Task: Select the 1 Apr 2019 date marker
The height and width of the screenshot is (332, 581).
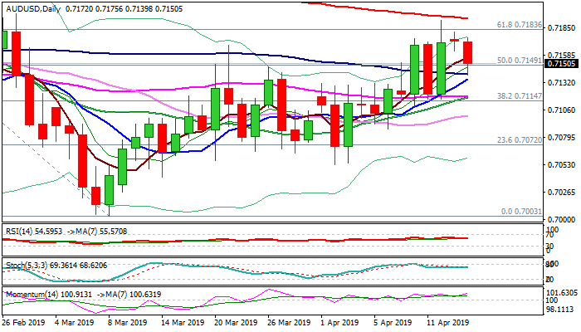Action: [x=339, y=323]
